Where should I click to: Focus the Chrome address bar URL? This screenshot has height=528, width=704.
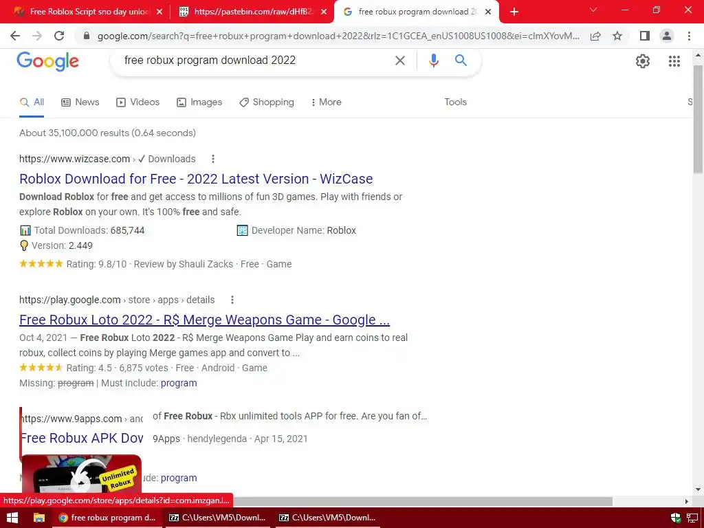[x=338, y=36]
